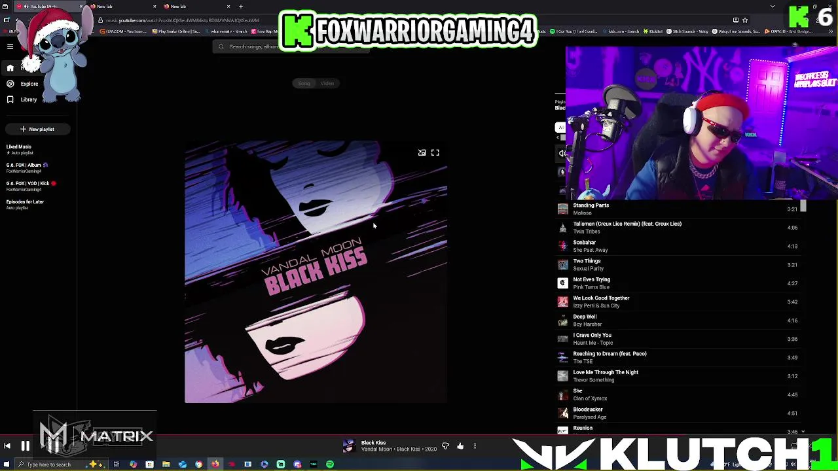Click the queue scrollbar down arrow
The height and width of the screenshot is (471, 838).
tap(803, 432)
